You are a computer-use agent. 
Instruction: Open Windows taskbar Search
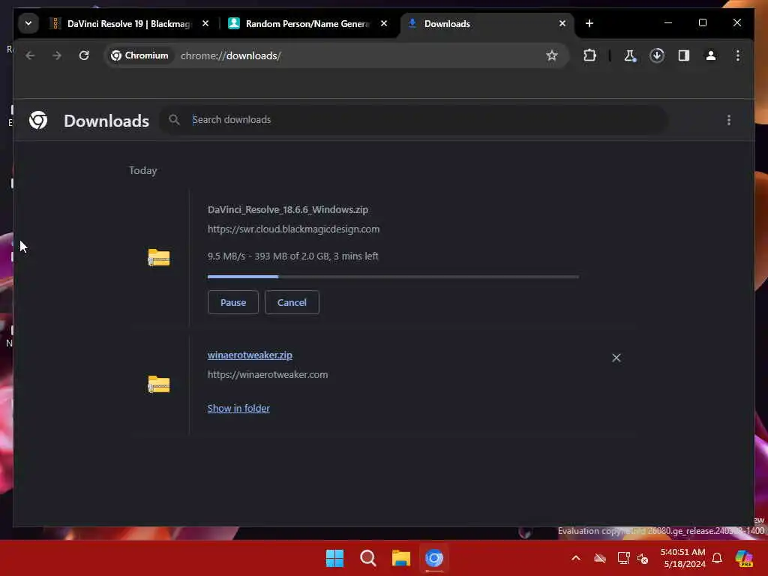pyautogui.click(x=367, y=558)
